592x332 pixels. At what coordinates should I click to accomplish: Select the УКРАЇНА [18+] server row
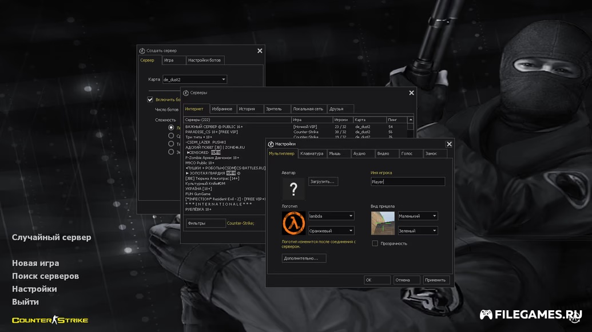[225, 189]
